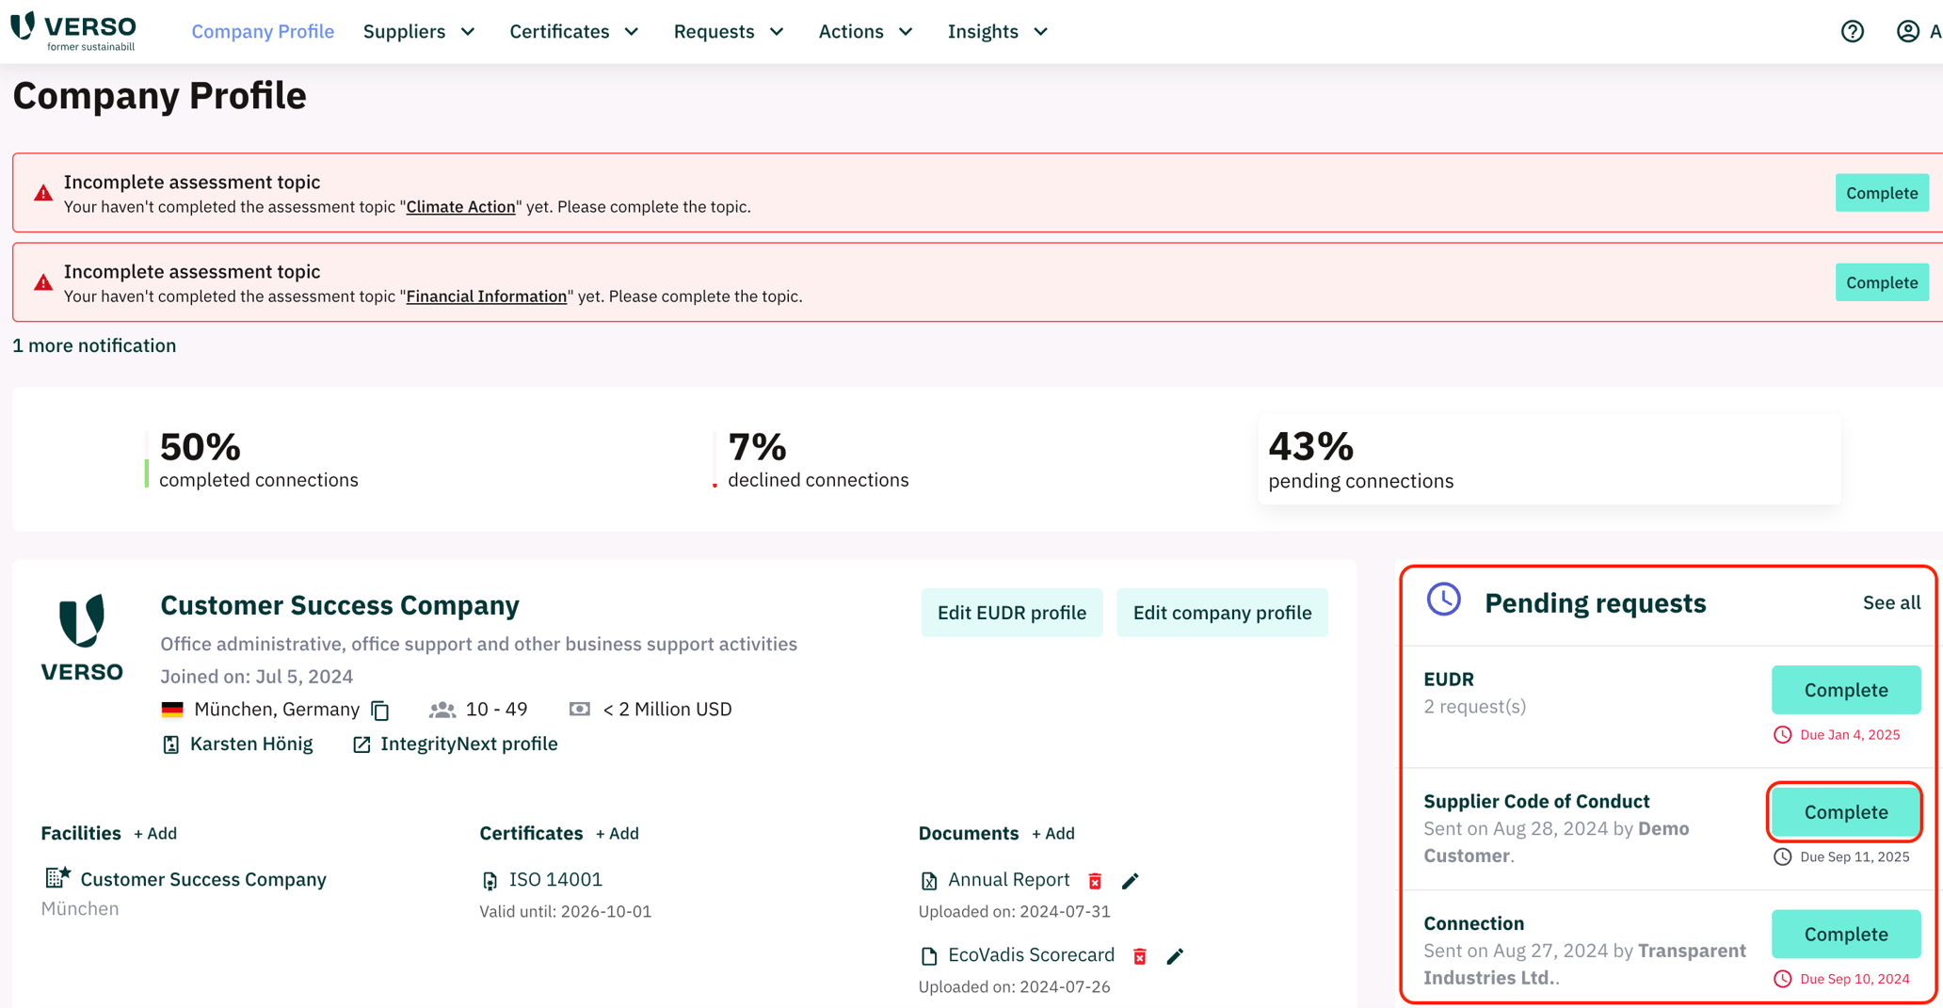Switch to the Company Profile tab
The height and width of the screenshot is (1008, 1943).
coord(263,31)
